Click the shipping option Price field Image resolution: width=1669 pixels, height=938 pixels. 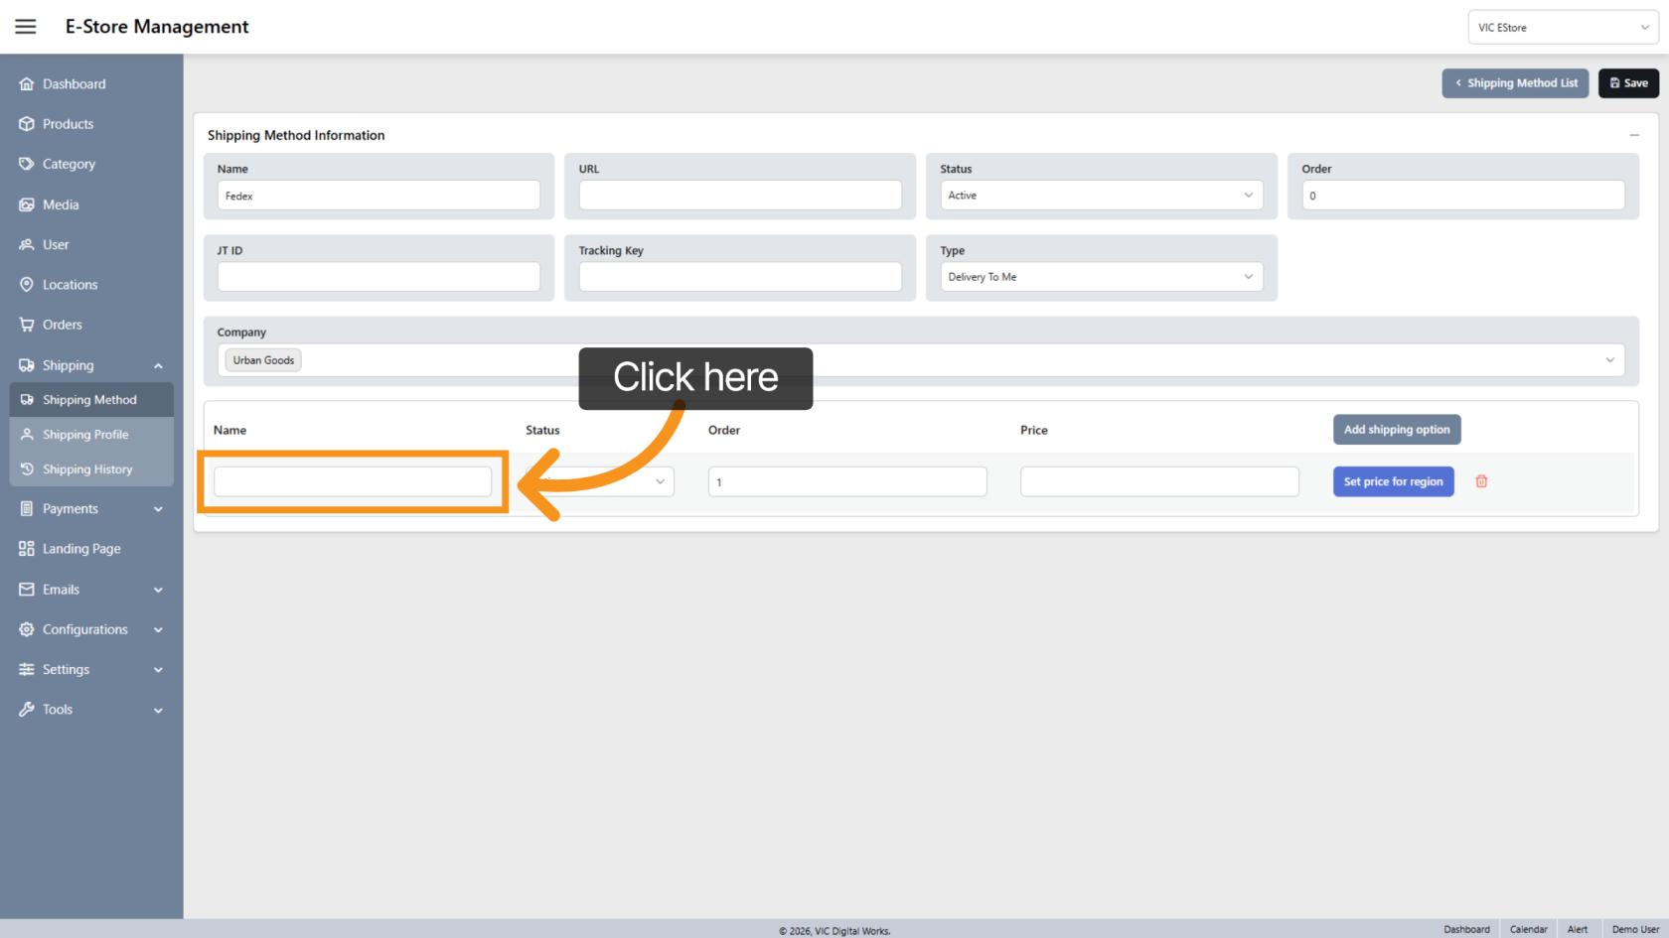pyautogui.click(x=1158, y=481)
